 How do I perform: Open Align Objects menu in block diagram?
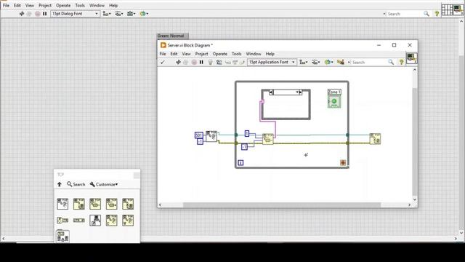[303, 62]
